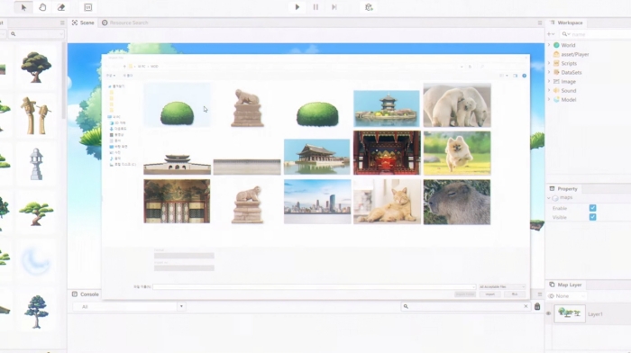Choose the eraser tool in top toolbar
Viewport: 631px width, 353px height.
(60, 7)
